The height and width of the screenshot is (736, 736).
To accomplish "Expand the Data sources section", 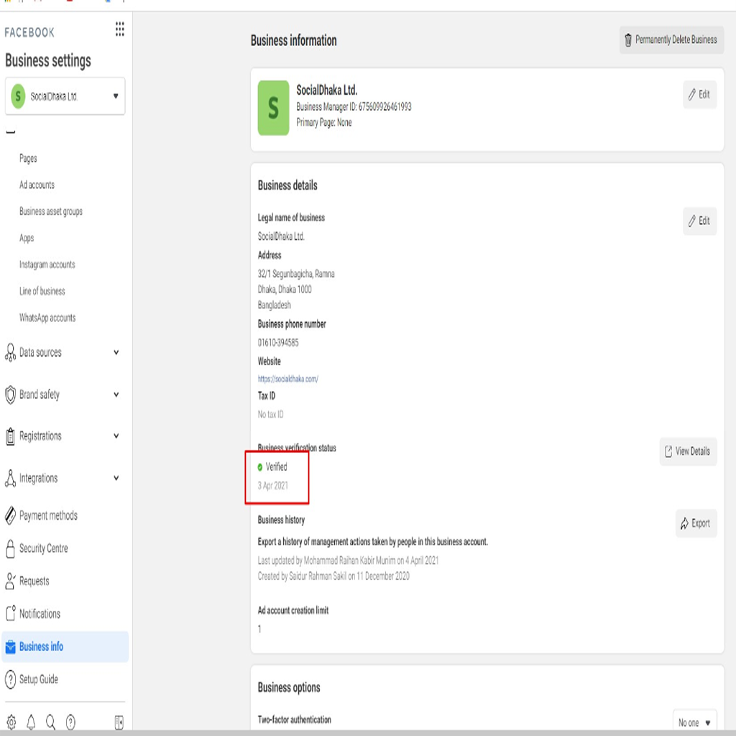I will tap(116, 352).
